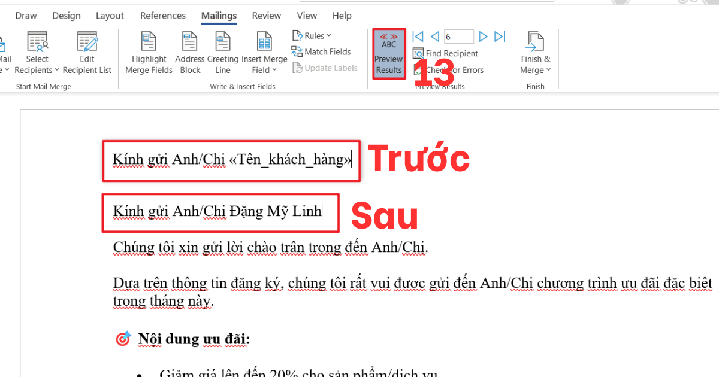This screenshot has height=377, width=719.
Task: Go to the next record
Action: pos(483,37)
